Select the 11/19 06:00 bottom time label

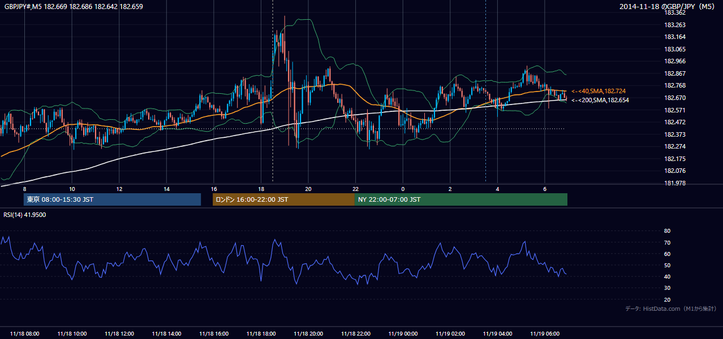click(545, 334)
